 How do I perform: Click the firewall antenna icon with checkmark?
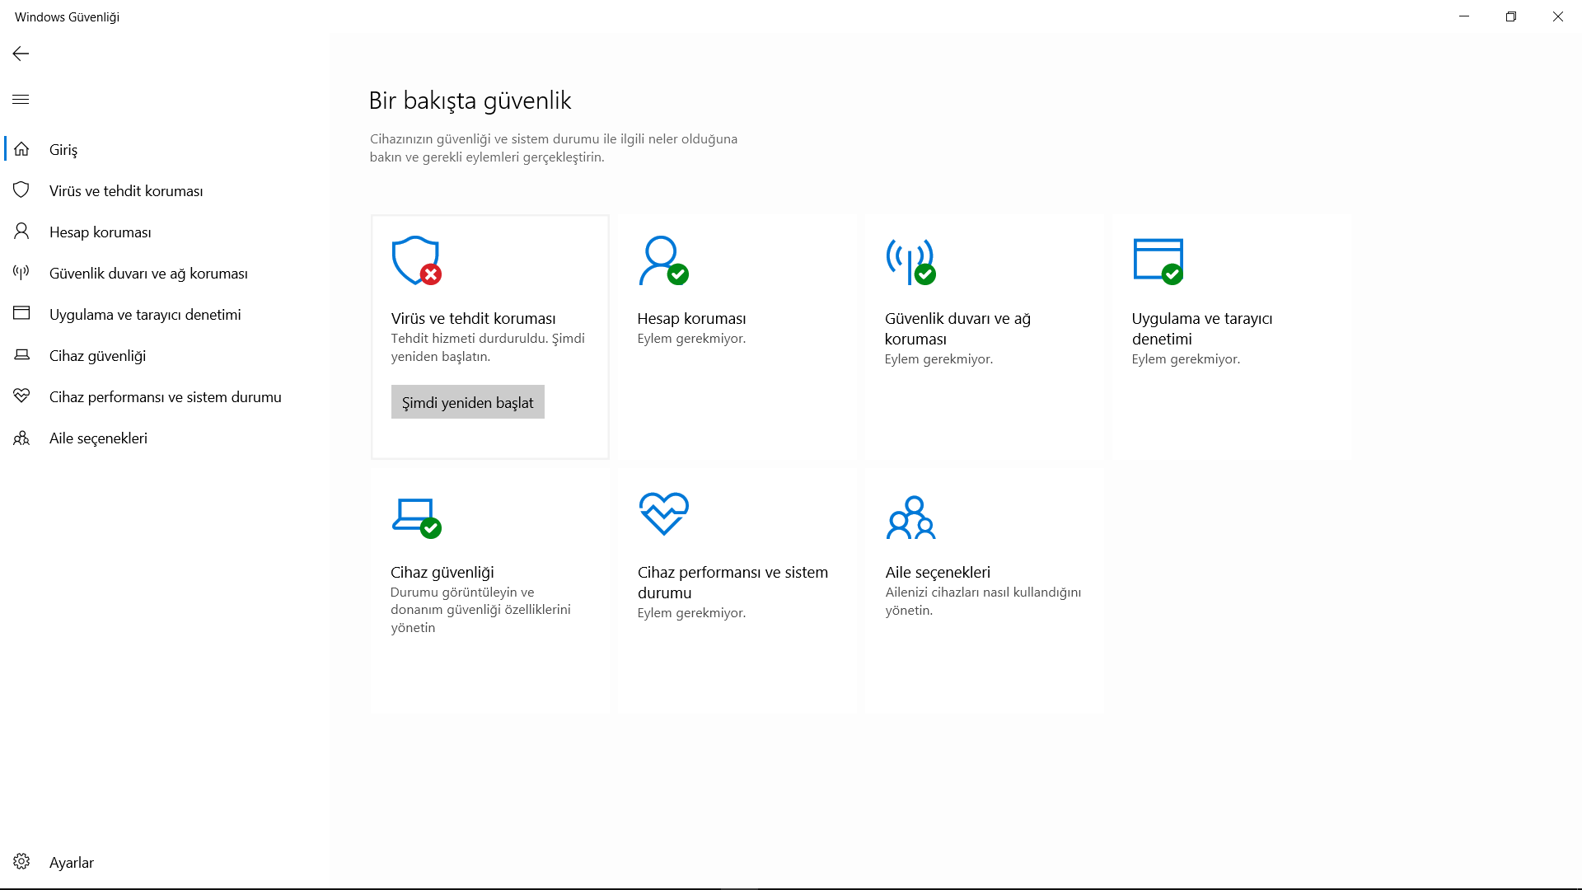910,261
